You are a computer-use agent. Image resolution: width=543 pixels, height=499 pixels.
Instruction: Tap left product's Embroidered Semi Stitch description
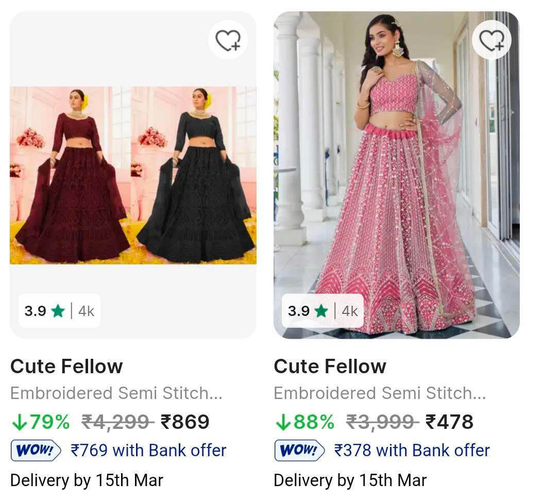tap(116, 393)
